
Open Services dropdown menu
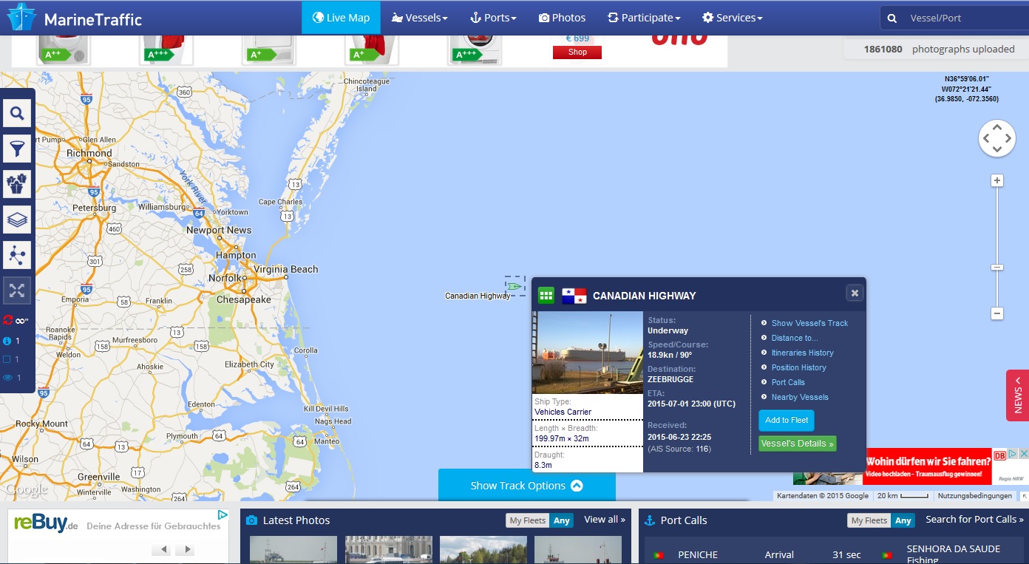tap(732, 18)
